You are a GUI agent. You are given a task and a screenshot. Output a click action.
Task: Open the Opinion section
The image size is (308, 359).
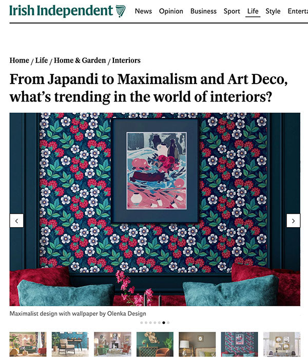coord(171,11)
